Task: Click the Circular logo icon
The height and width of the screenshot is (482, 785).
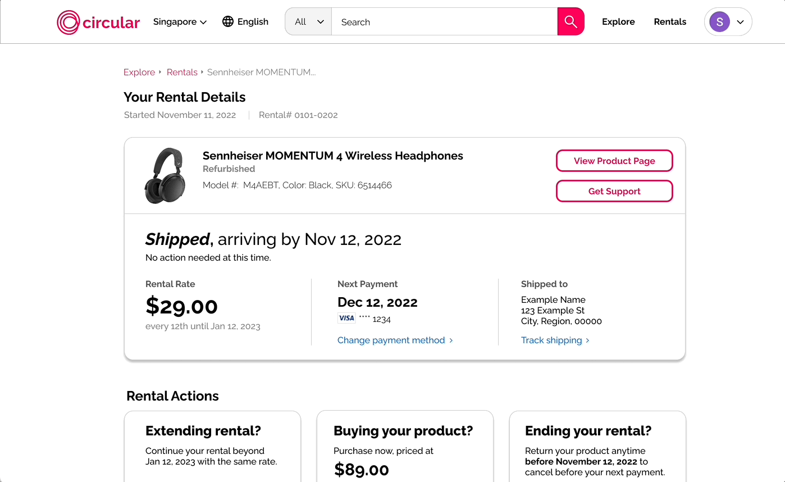Action: (69, 22)
